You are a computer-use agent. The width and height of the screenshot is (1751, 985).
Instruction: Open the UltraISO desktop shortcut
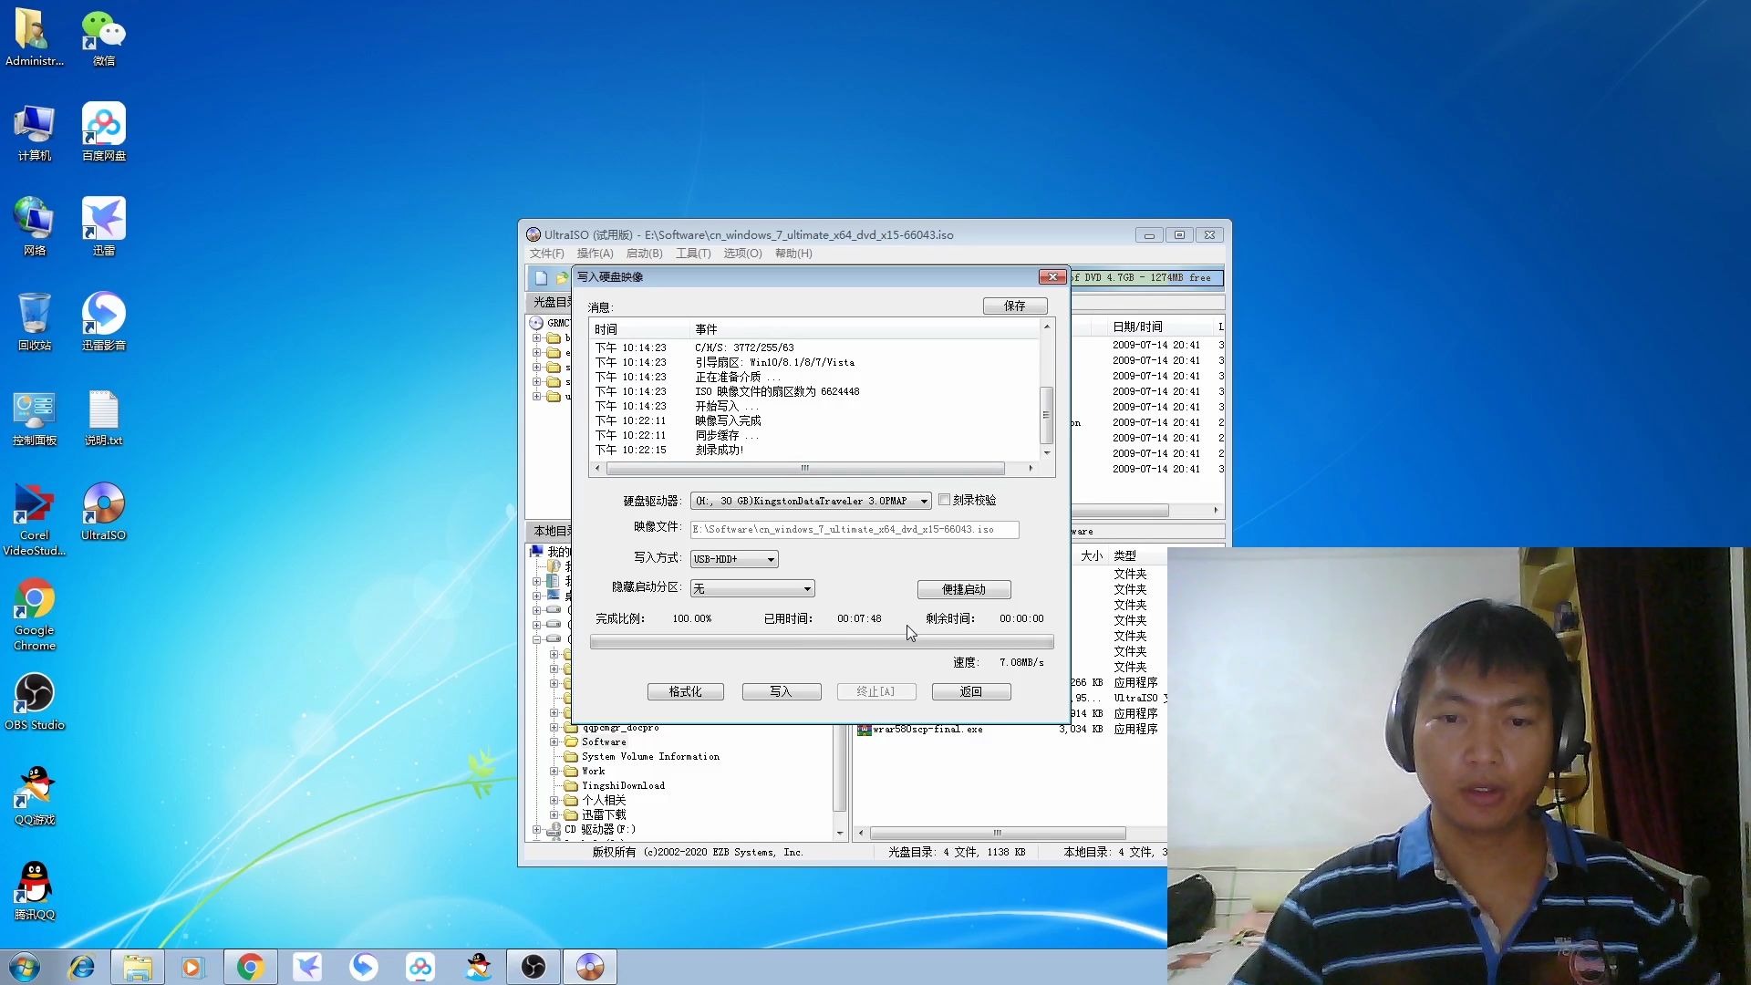point(103,512)
